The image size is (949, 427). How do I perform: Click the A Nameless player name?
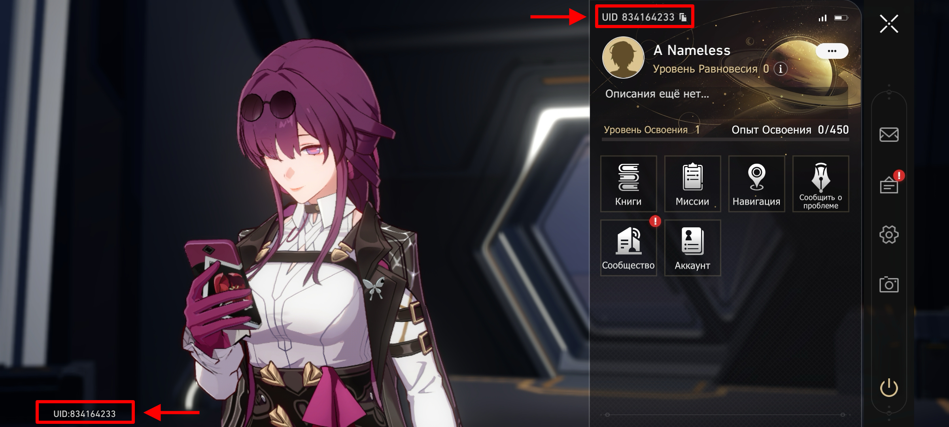692,50
